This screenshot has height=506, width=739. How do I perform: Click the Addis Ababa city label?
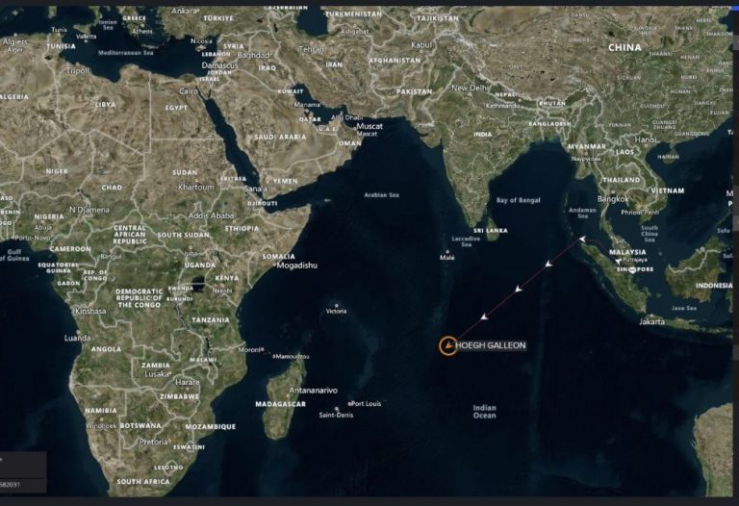pyautogui.click(x=211, y=215)
